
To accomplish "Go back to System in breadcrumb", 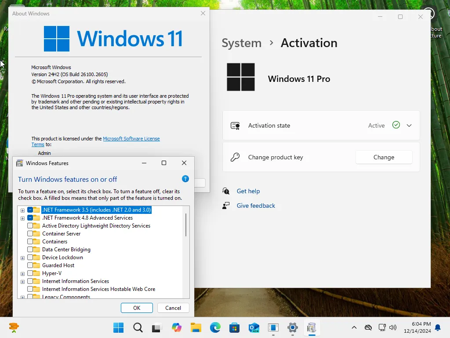I will [242, 43].
